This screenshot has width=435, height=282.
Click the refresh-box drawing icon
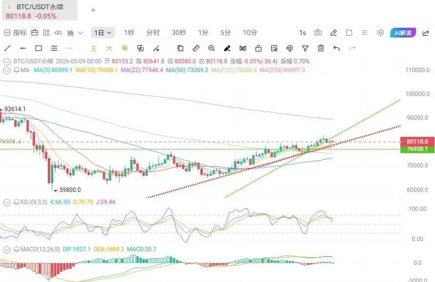(140, 49)
